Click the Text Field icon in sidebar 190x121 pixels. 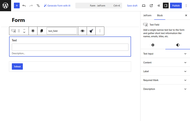click(x=145, y=25)
